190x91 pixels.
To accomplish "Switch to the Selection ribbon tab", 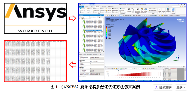I will [x=103, y=7].
